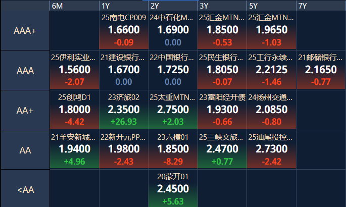Image resolution: width=346 pixels, height=207 pixels.
Task: Click the 23六横01 cell showing -8.29
Action: pos(173,149)
